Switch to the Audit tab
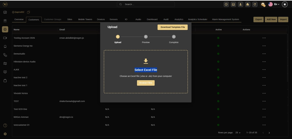This screenshot has height=139, width=292. pyautogui.click(x=166, y=19)
